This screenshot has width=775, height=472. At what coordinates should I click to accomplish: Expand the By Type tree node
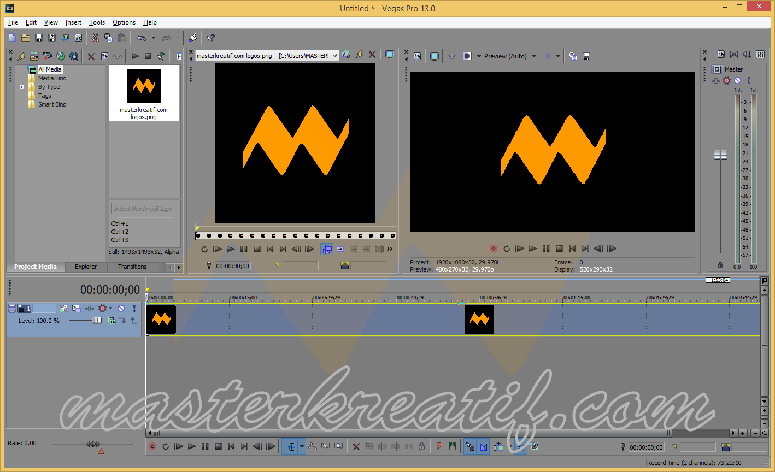pos(22,87)
